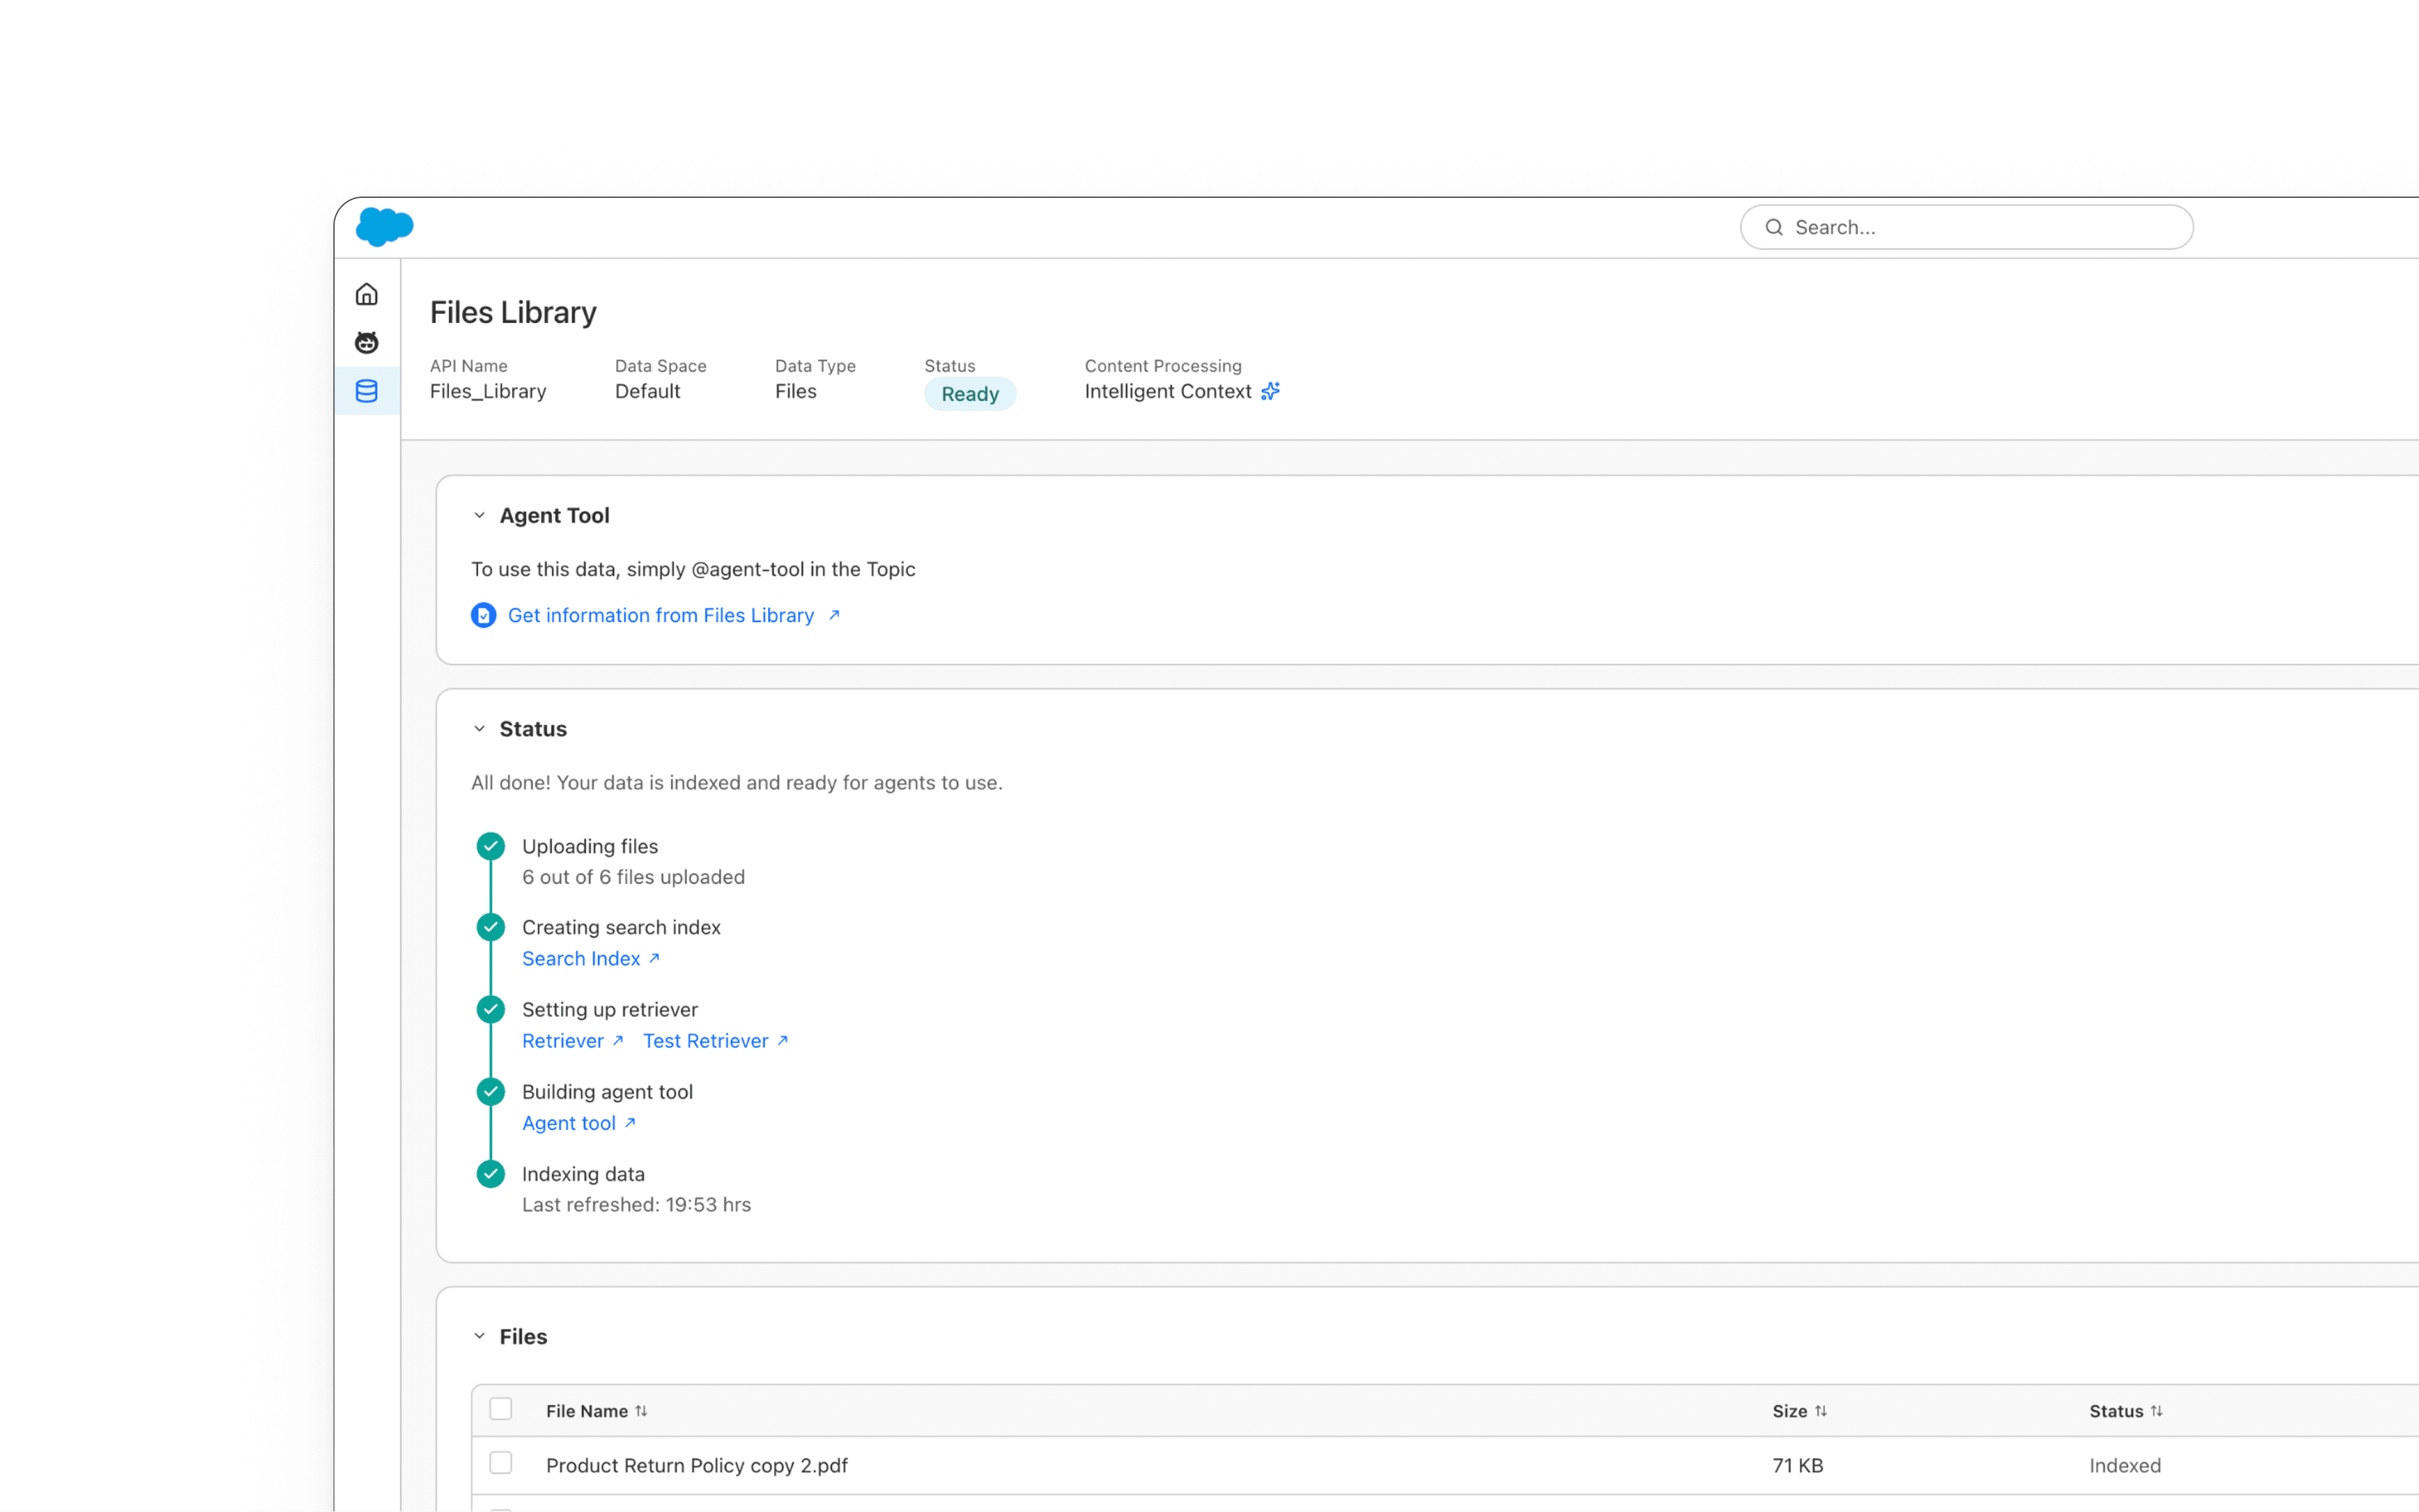Click the Indexed status cell

point(2125,1465)
